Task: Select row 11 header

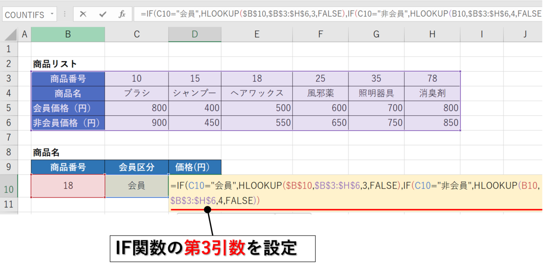Action: click(9, 204)
